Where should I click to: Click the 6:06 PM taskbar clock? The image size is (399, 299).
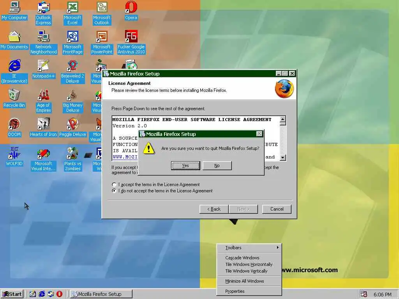coord(383,294)
